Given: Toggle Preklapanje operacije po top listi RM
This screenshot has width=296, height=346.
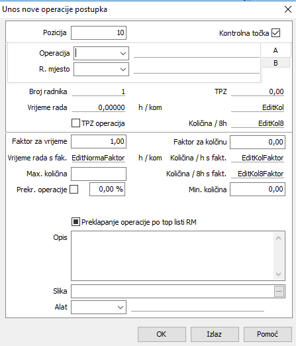Looking at the screenshot, I should (75, 222).
